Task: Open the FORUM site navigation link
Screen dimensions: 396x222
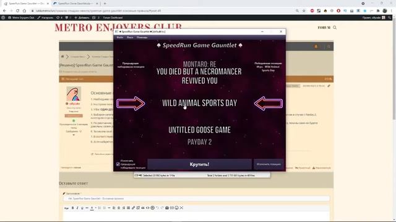Action: point(324,27)
